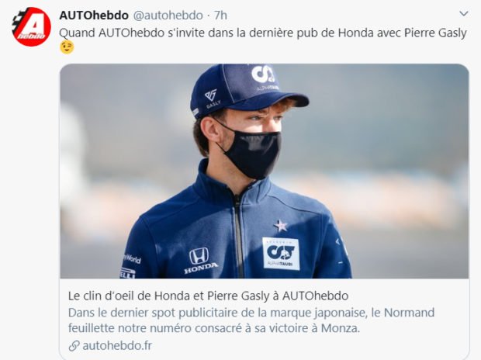Open the AUTOhebdo profile avatar

(31, 27)
